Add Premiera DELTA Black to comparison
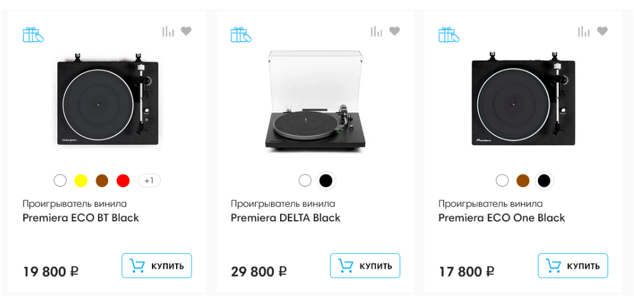 pos(376,31)
